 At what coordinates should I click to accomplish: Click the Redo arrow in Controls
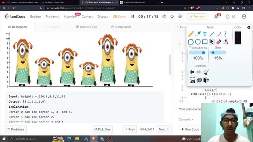pos(198,72)
